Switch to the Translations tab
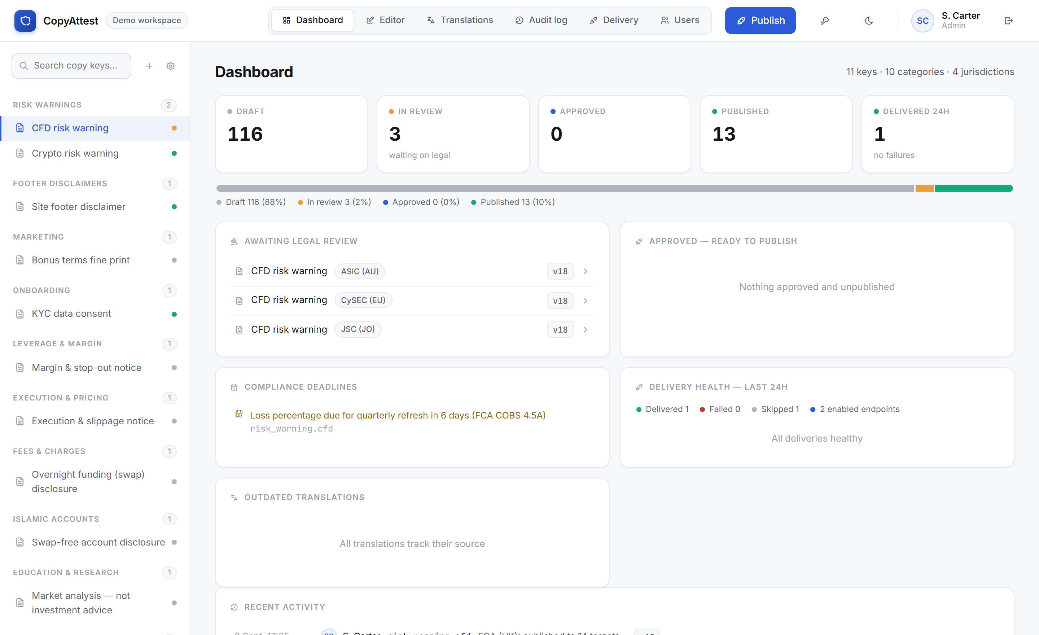 pos(460,20)
